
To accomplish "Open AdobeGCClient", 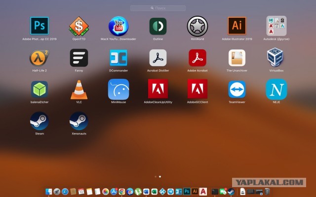I will (x=197, y=89).
